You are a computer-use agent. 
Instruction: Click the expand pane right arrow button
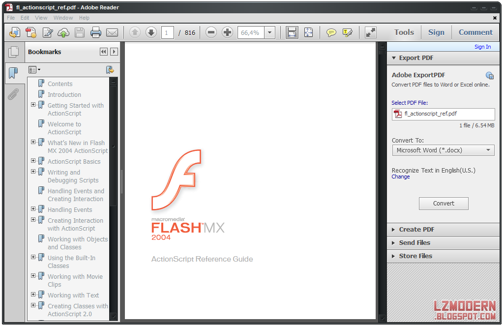(x=114, y=52)
